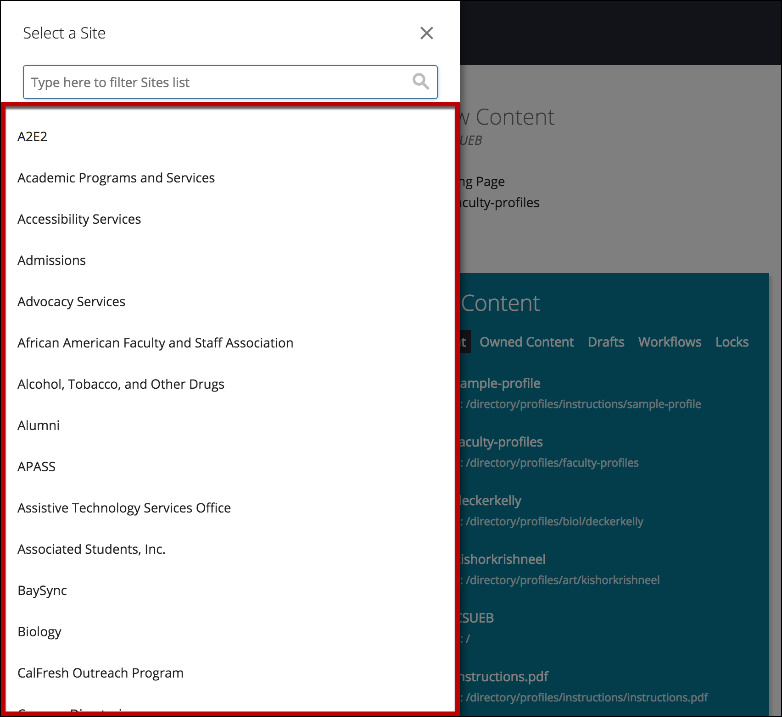Screen dimensions: 782x717
Task: Choose Associated Students, Inc. site
Action: (x=91, y=549)
